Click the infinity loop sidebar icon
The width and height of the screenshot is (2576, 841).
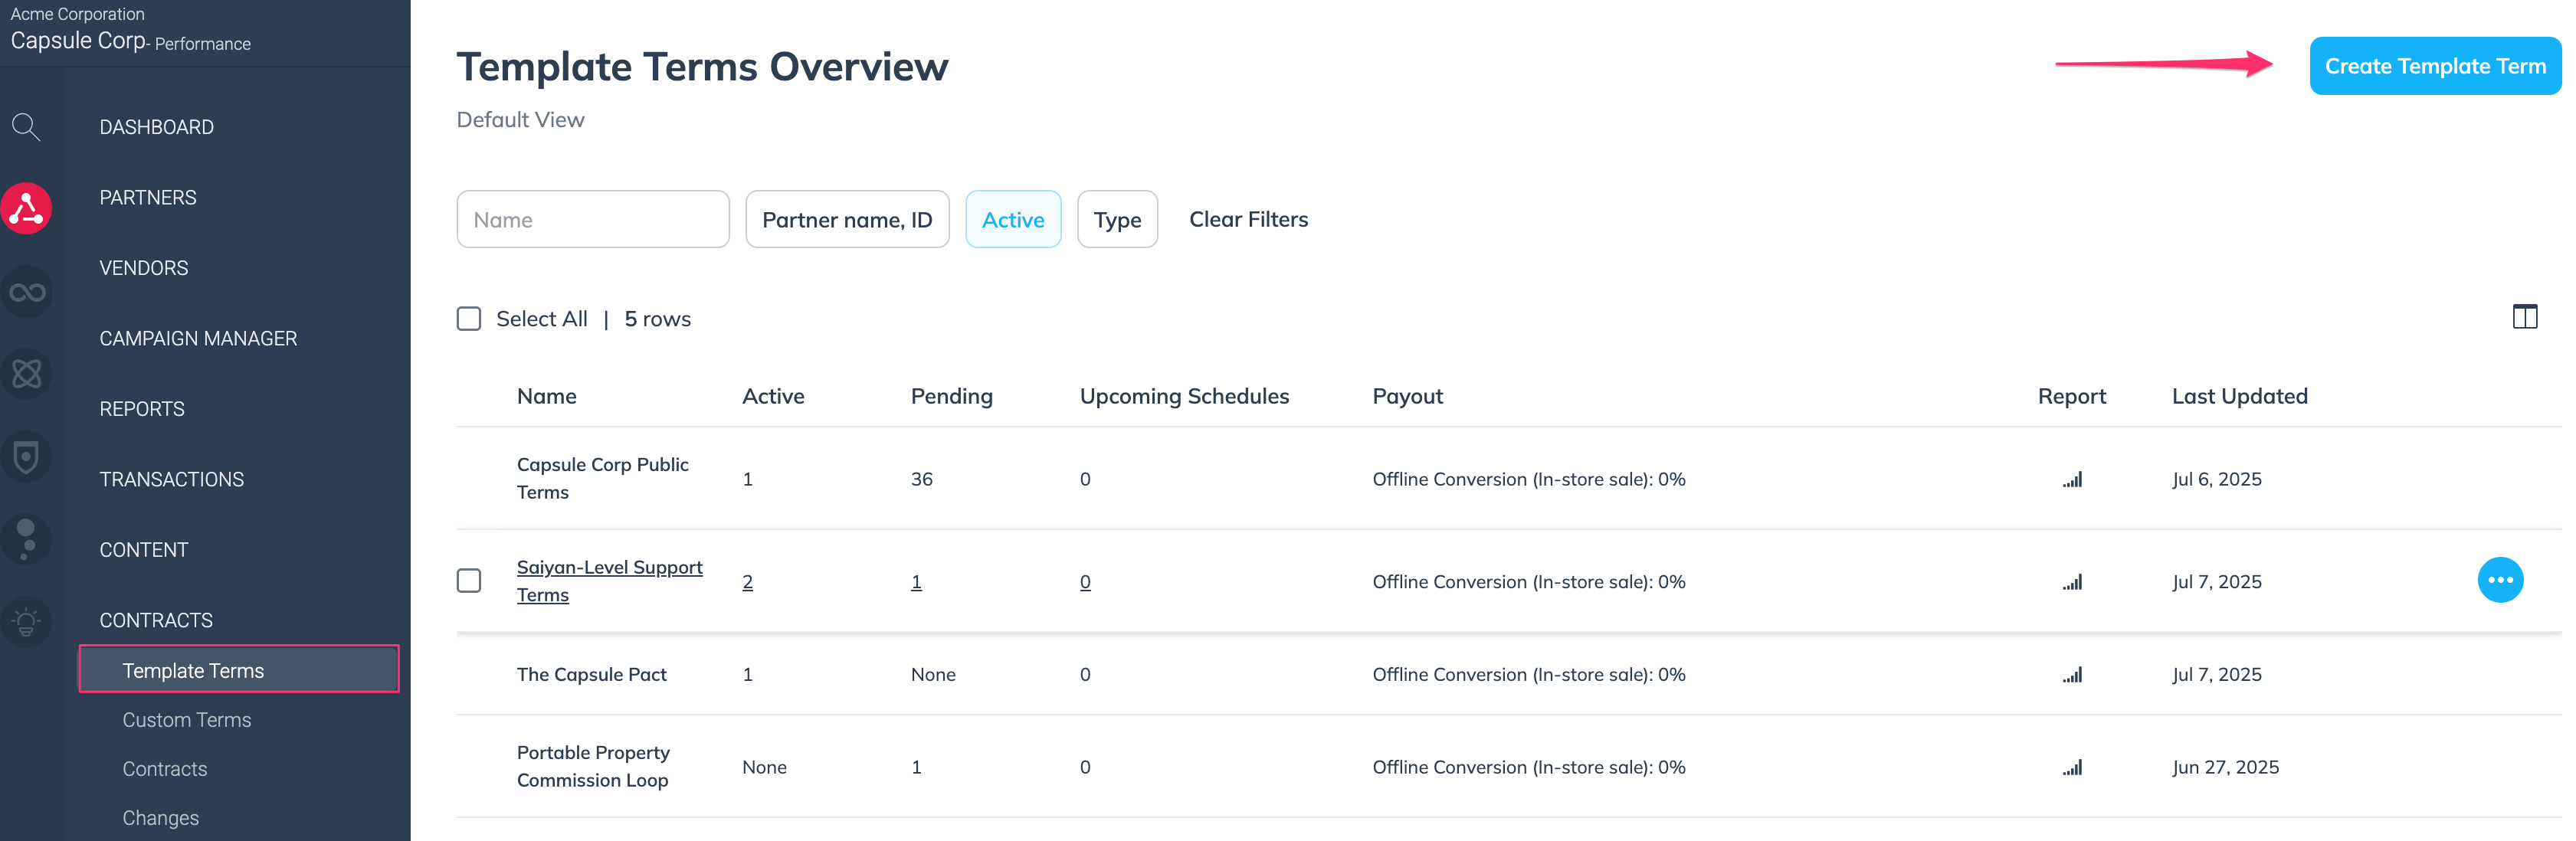pyautogui.click(x=27, y=292)
